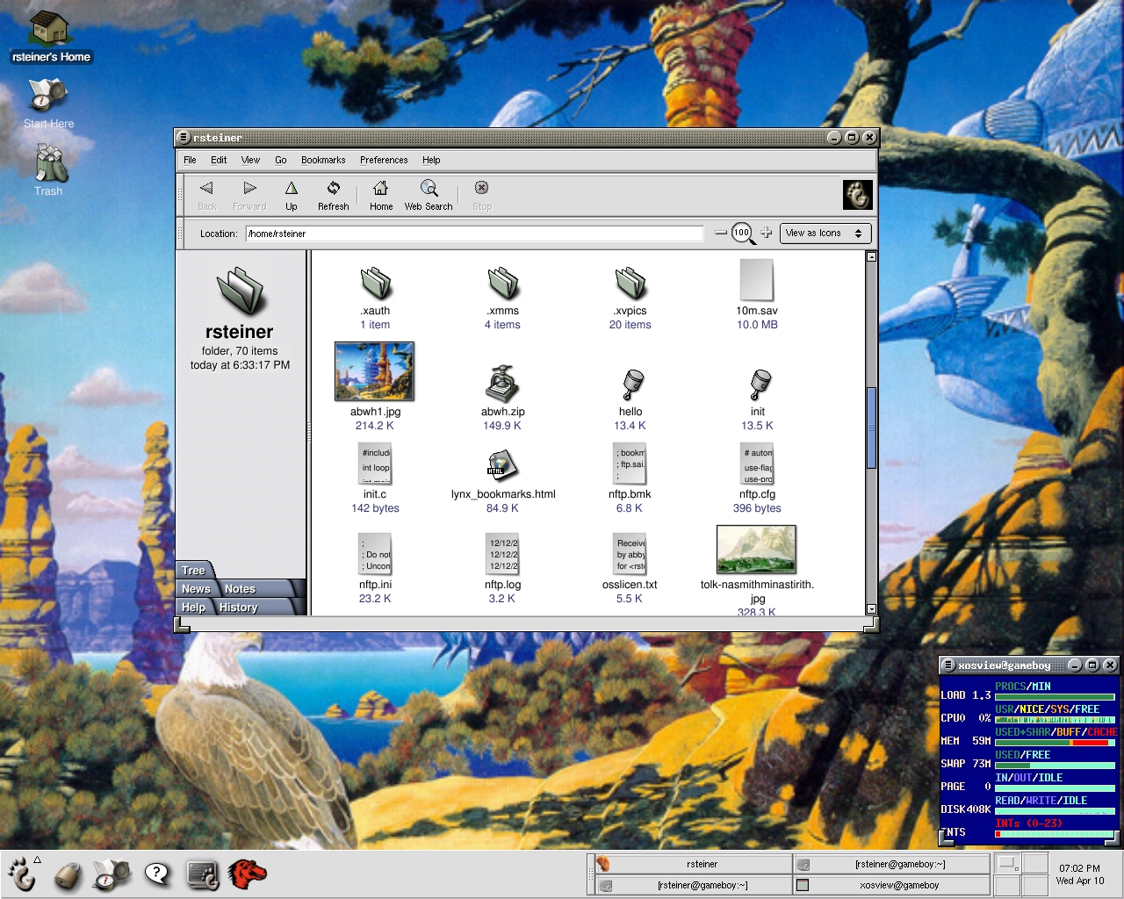Click the rsteiner window title menu button

click(x=184, y=138)
